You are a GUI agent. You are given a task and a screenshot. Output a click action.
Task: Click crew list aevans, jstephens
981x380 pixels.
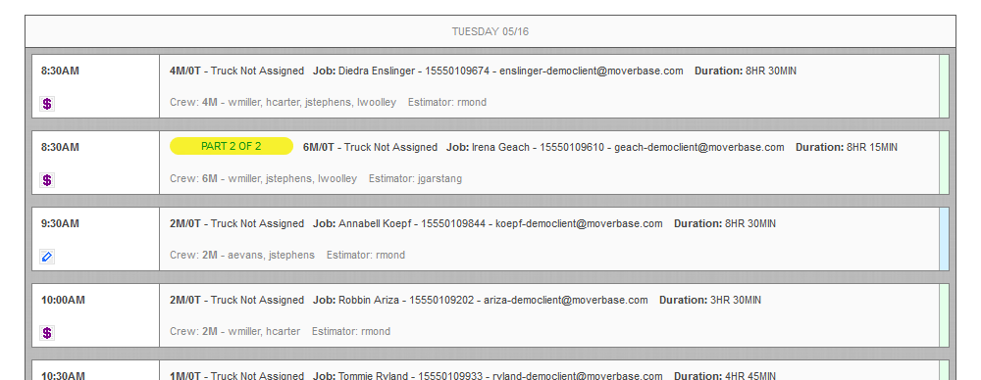tap(272, 255)
